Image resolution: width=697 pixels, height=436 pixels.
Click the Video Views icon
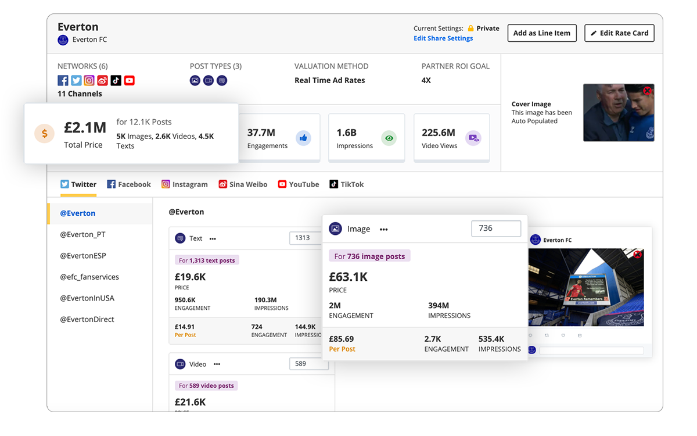474,138
